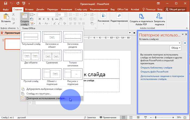Open the Анимация ribbon tab
Image resolution: width=190 pixels, height=120 pixels.
coord(66,10)
